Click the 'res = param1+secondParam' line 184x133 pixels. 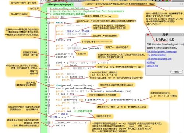point(74,88)
